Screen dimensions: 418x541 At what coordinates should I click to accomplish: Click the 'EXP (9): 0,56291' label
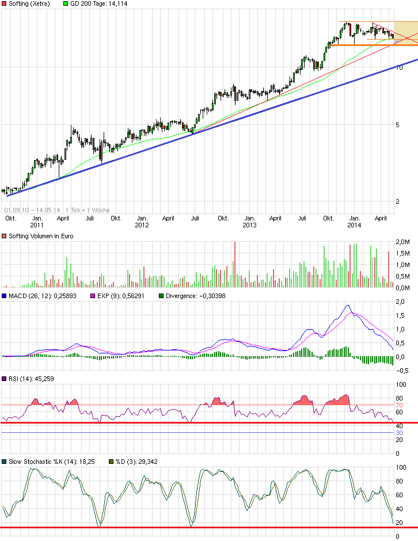(121, 296)
